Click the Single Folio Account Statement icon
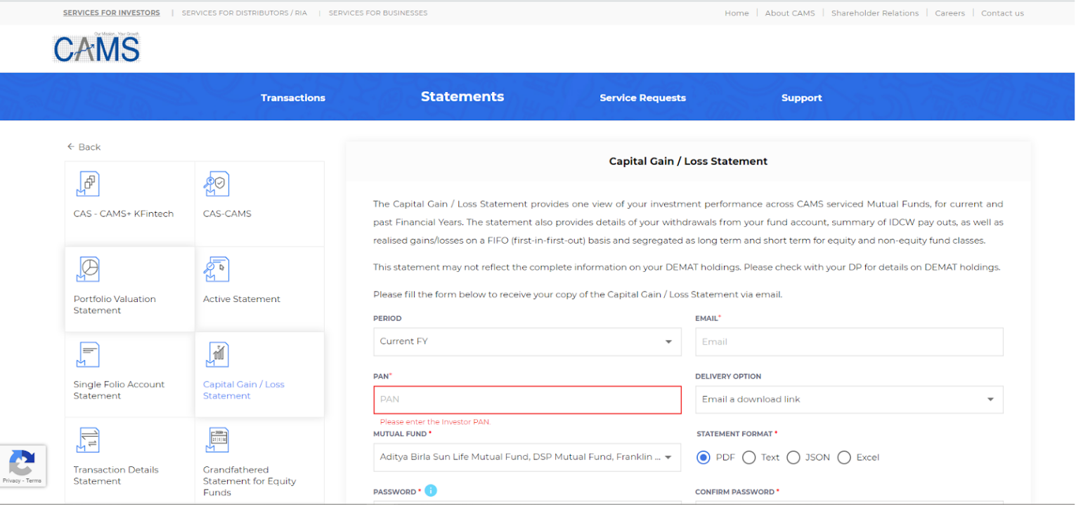1076x505 pixels. click(x=88, y=355)
